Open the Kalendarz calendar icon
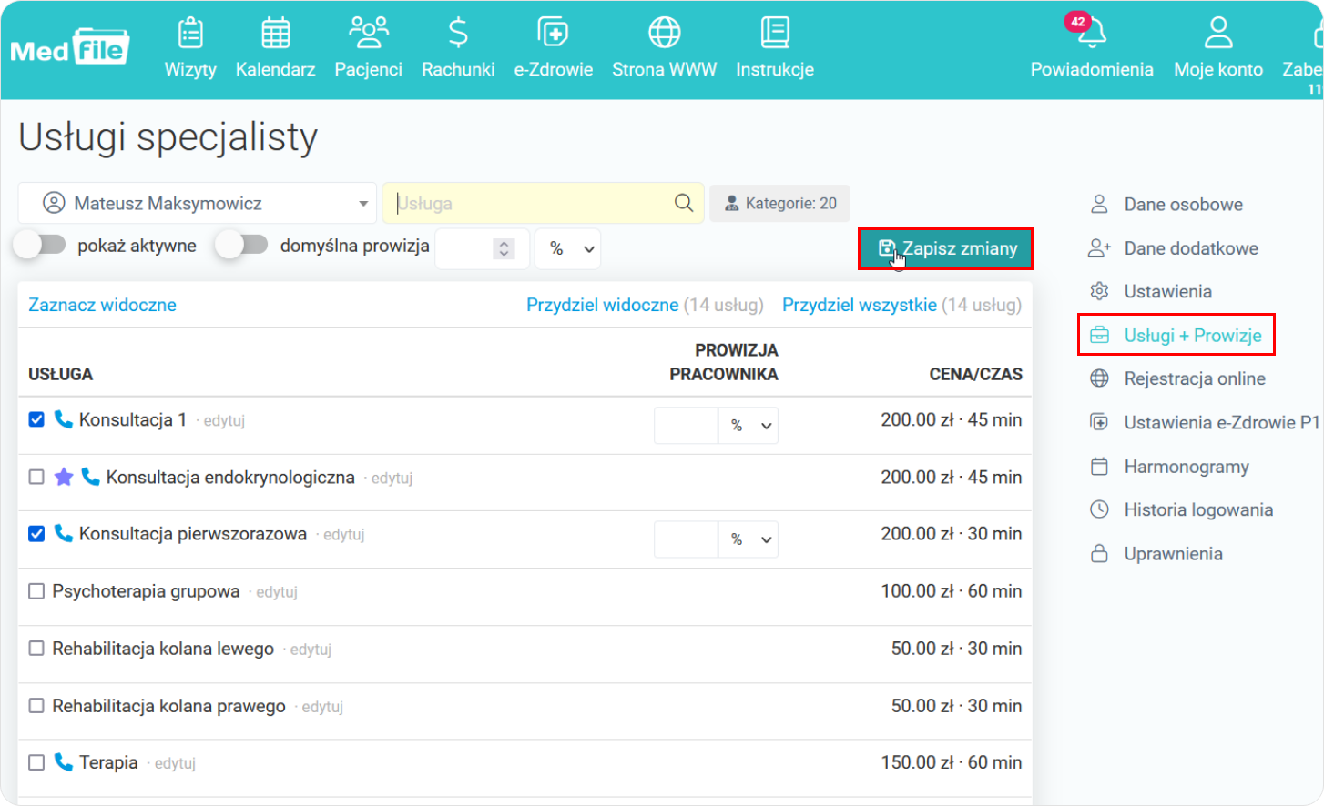1324x806 pixels. point(275,34)
